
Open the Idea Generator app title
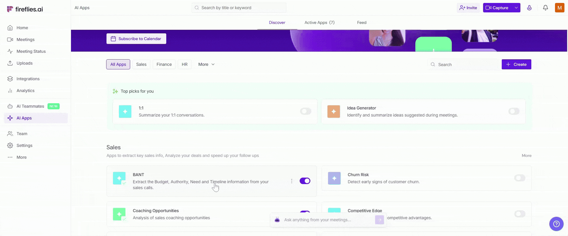[x=362, y=108]
